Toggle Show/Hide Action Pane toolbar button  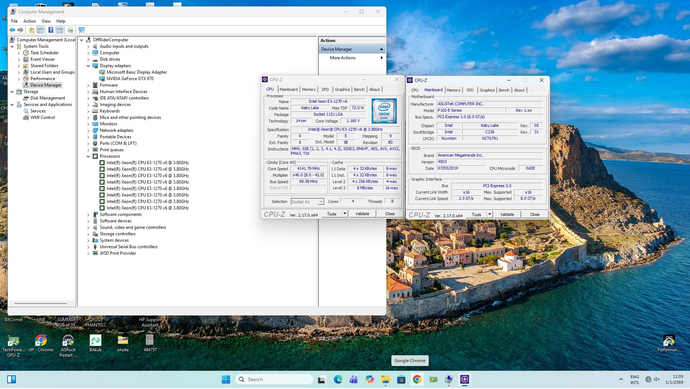pyautogui.click(x=60, y=30)
